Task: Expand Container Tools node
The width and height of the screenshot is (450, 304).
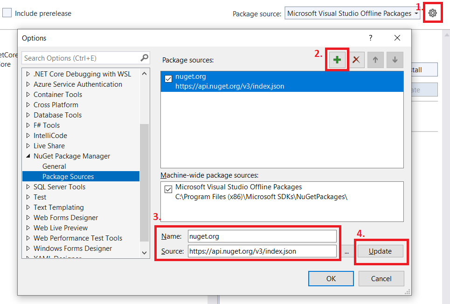Action: pyautogui.click(x=28, y=95)
